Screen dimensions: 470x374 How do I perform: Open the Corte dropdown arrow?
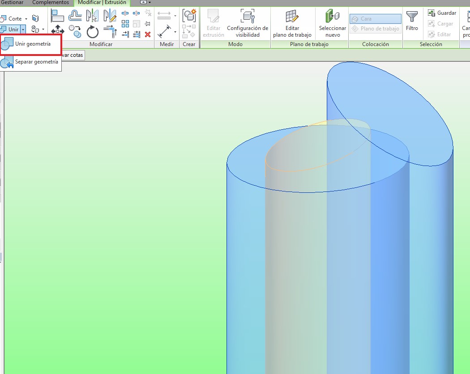26,19
